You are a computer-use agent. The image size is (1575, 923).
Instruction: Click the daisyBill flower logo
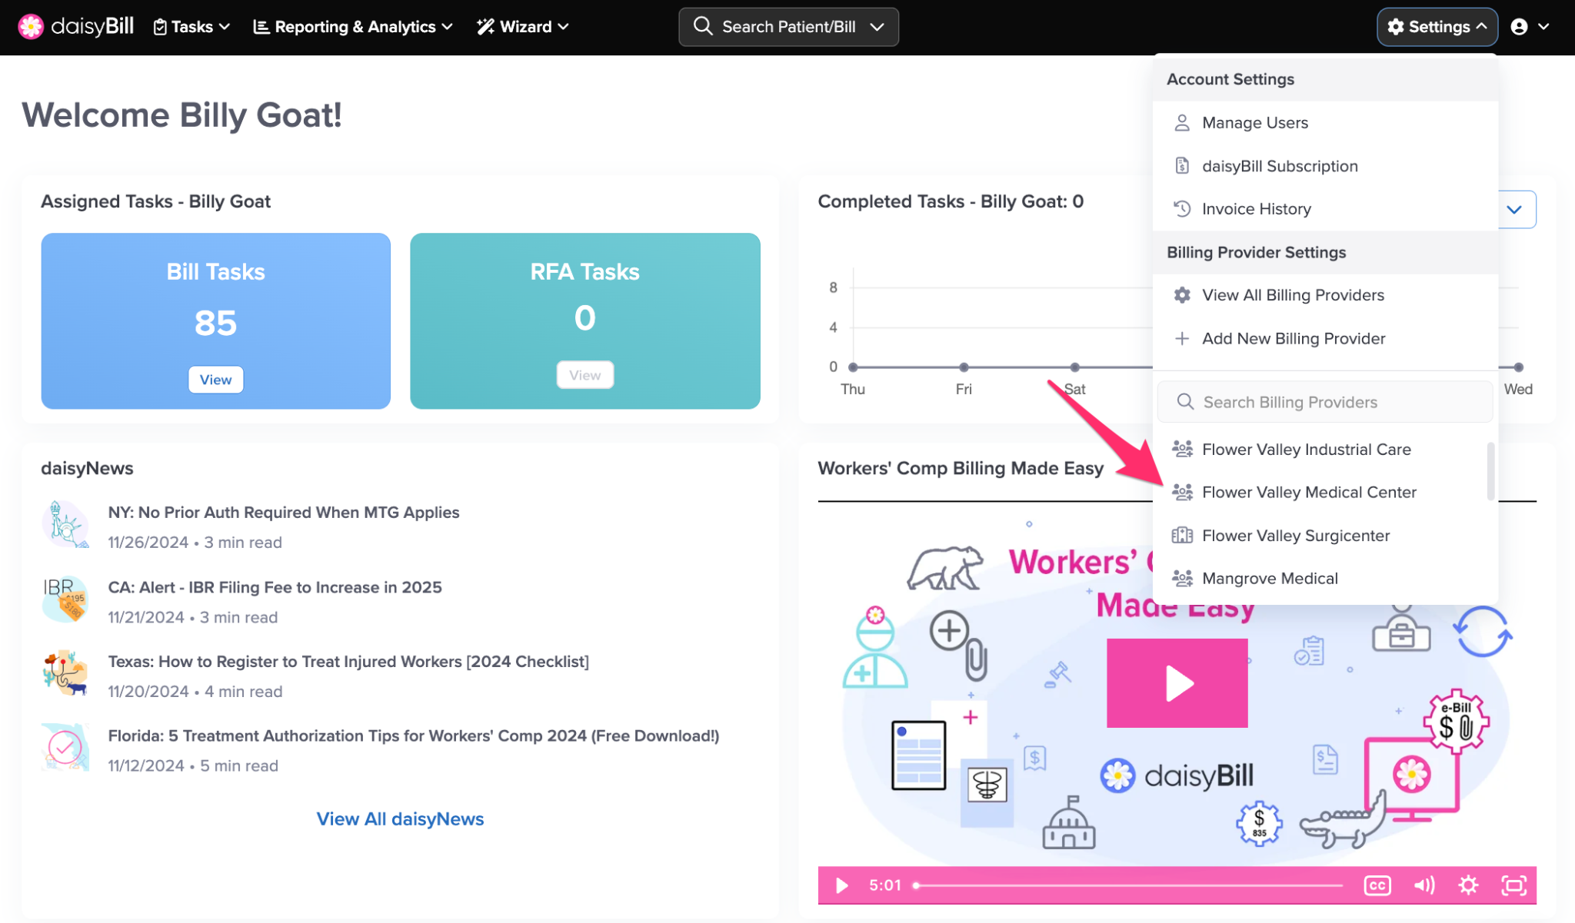31,26
